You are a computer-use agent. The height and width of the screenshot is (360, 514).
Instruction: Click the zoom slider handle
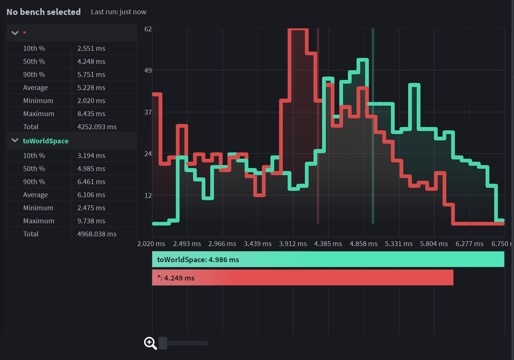[163, 343]
